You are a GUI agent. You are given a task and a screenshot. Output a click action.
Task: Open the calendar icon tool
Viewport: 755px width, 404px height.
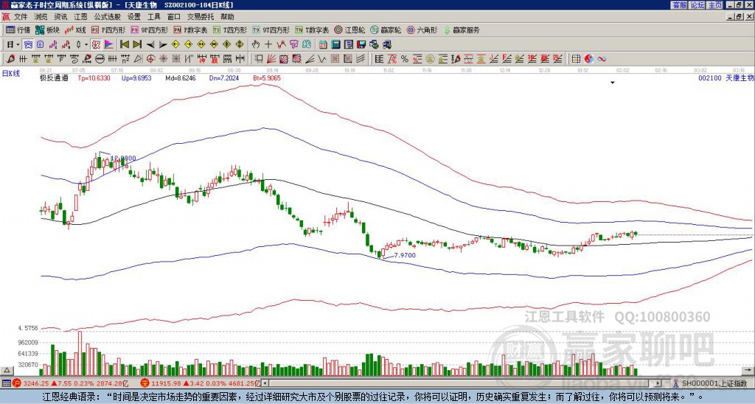[x=323, y=45]
